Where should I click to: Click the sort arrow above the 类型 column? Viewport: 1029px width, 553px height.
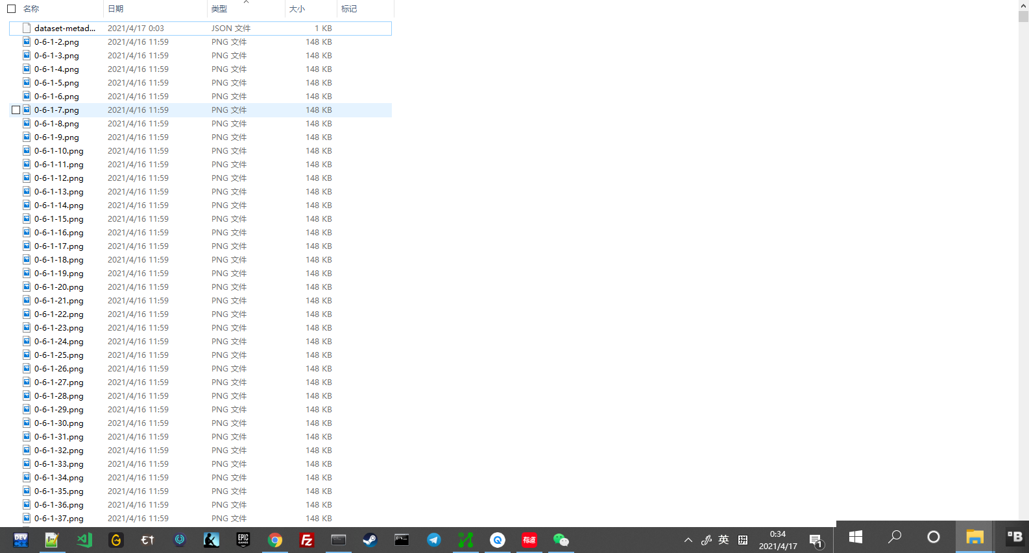246,2
